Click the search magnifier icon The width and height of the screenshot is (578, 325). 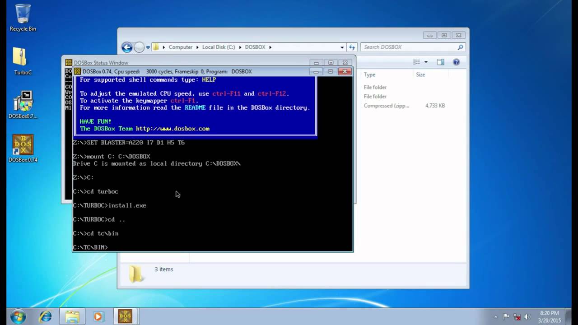coord(460,47)
